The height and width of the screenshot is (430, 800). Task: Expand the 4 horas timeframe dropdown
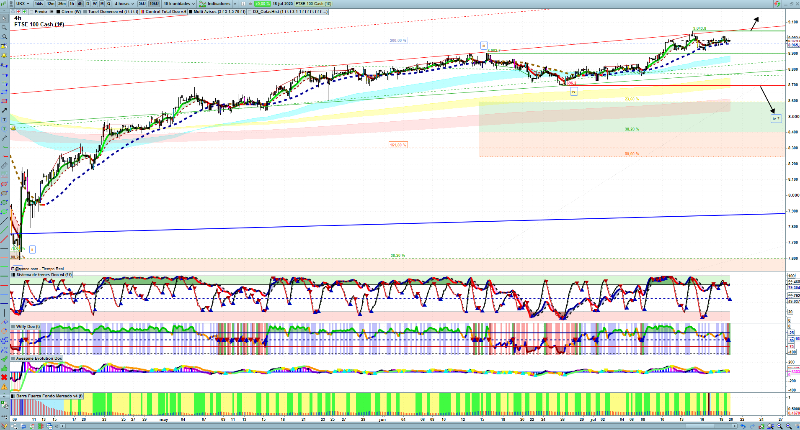tap(124, 4)
